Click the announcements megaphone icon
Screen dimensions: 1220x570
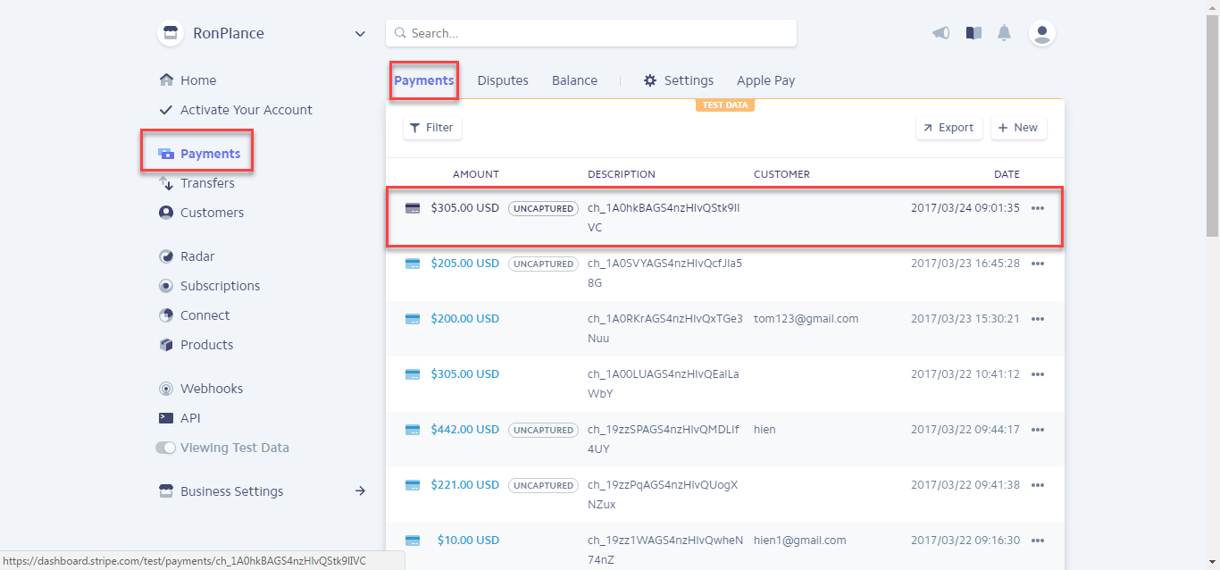pyautogui.click(x=940, y=33)
